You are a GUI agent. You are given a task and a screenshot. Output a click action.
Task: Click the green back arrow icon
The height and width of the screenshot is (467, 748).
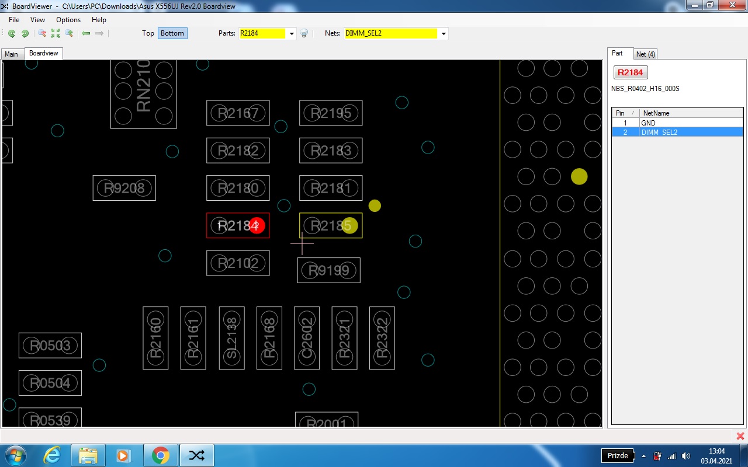click(x=86, y=33)
